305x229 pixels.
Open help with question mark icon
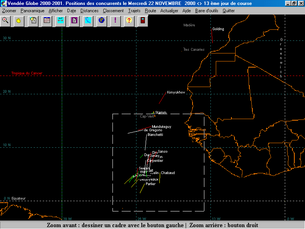click(x=129, y=21)
